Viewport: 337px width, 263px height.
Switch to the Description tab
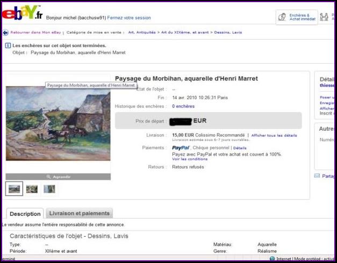coord(25,214)
